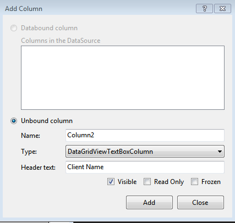Tick the Frozen checkbox
The height and width of the screenshot is (223, 235).
coord(194,182)
